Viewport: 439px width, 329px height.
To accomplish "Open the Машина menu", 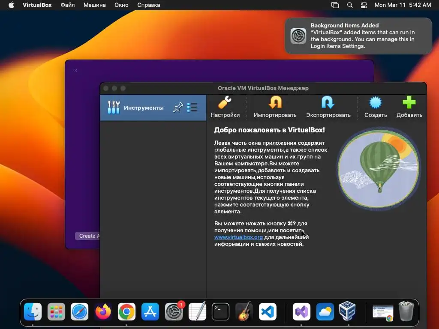I will tap(95, 5).
